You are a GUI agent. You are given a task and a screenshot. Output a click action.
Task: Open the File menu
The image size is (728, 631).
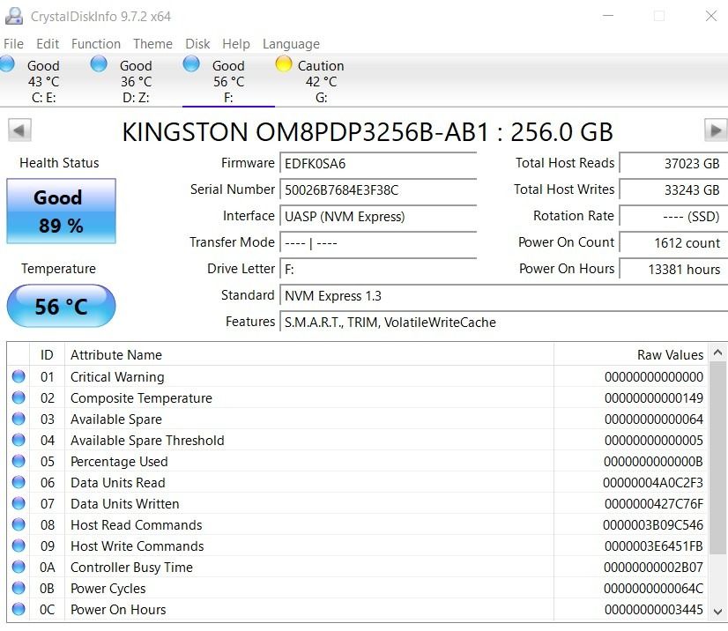[13, 44]
